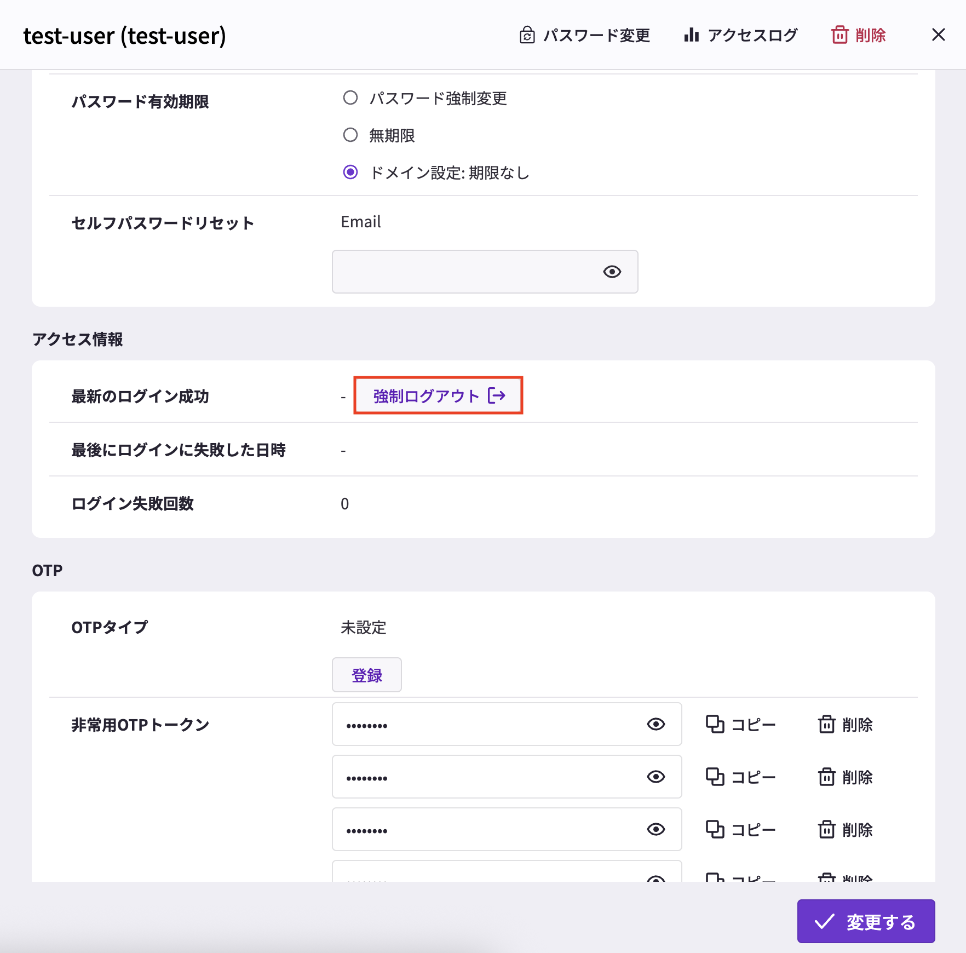This screenshot has height=953, width=966.
Task: Click the 非常用OTPトークン label
Action: (x=140, y=725)
